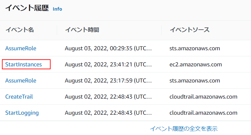Screen dimensions: 251x135
Task: Click divider between イベント時間 and イベントソース columns
Action: tap(162, 30)
